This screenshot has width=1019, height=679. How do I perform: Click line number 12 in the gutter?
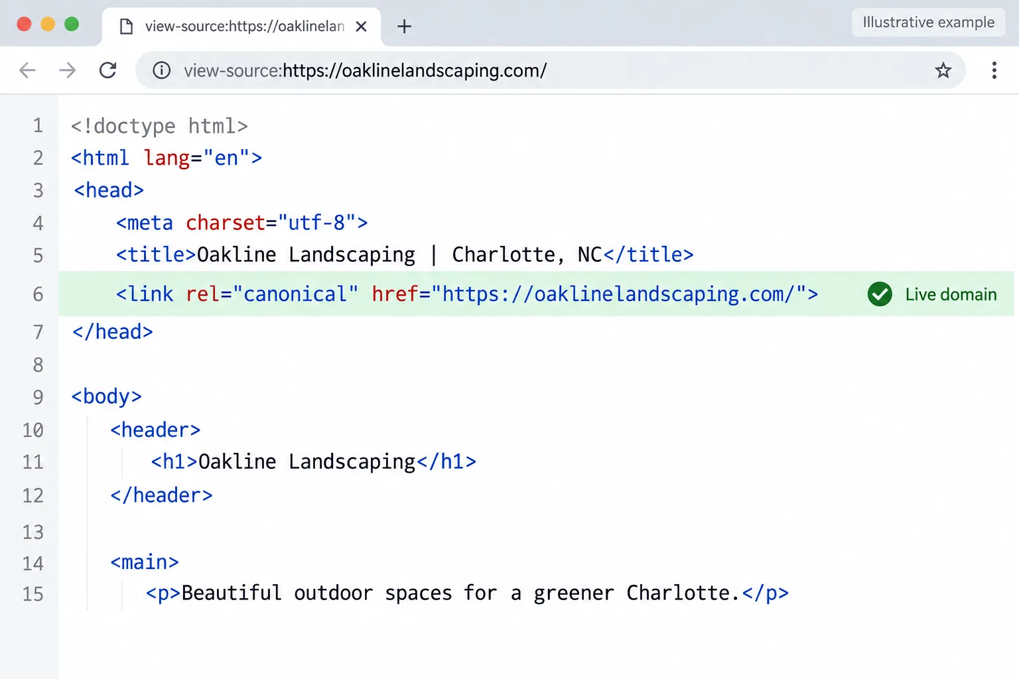tap(33, 495)
